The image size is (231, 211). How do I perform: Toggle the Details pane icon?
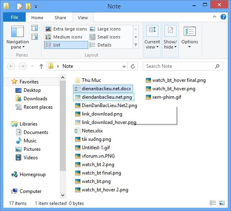(34, 37)
